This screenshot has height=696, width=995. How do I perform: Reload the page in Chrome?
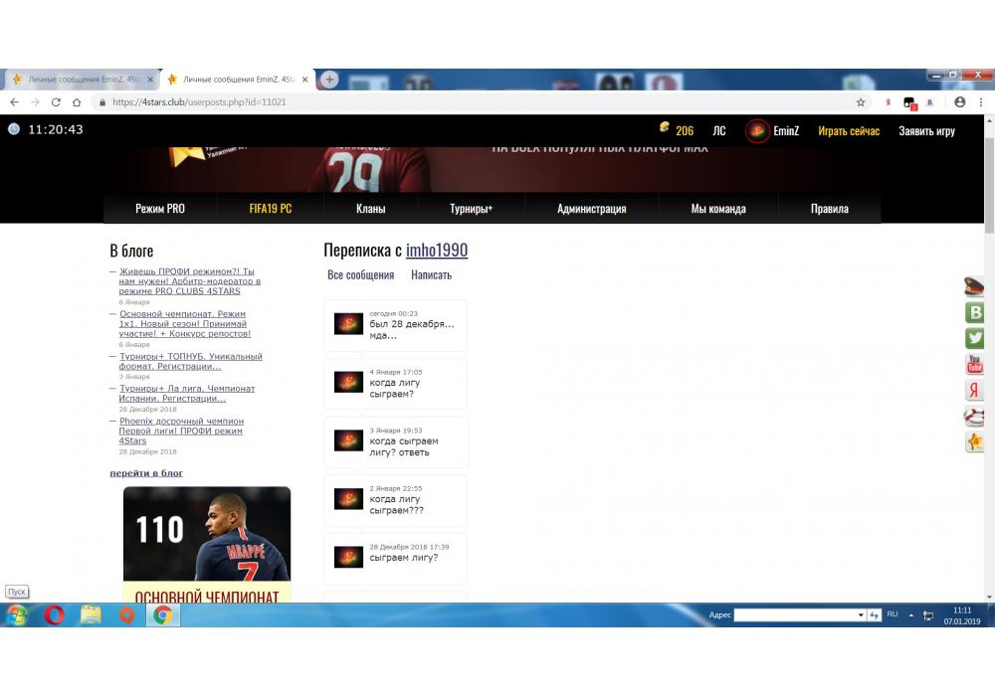pos(56,102)
